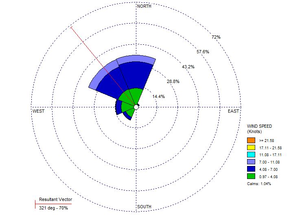Select the dark blue 4.08 - 7.00 swatch
The width and height of the screenshot is (289, 216).
[x=250, y=169]
